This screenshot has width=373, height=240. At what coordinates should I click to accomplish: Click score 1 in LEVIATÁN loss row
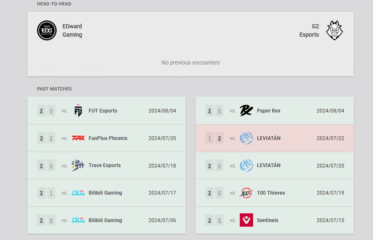(x=209, y=138)
